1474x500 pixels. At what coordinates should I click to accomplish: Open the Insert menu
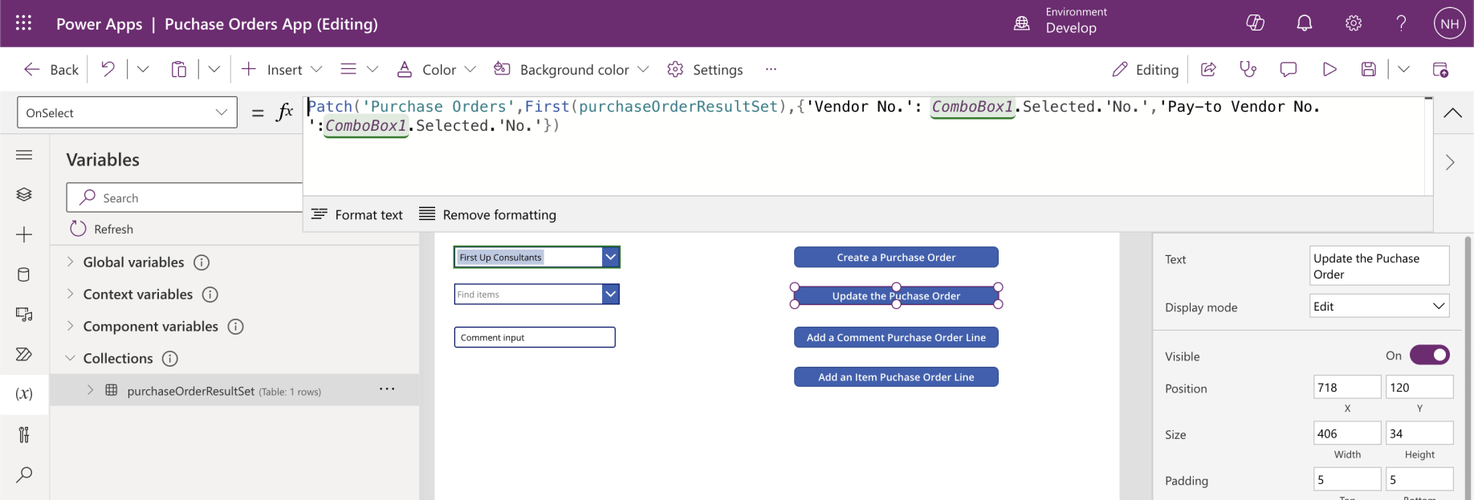tap(281, 70)
